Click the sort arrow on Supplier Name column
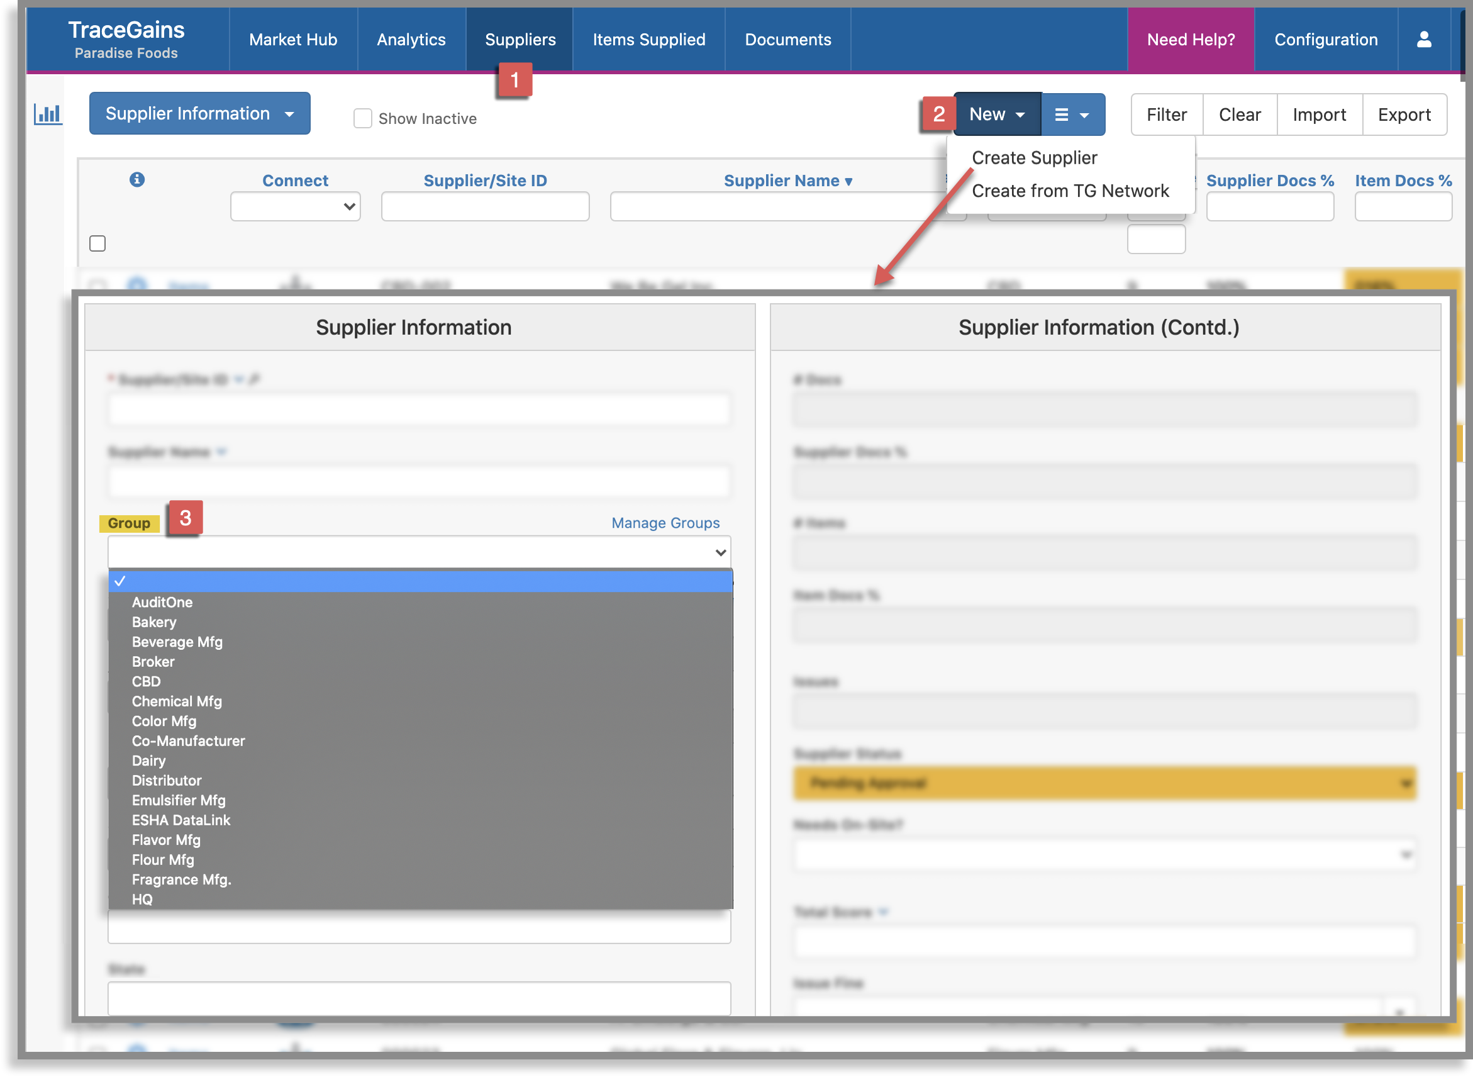Viewport: 1473px width, 1077px height. click(x=848, y=181)
